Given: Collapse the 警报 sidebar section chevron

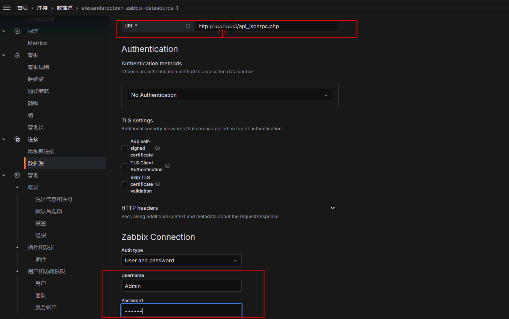Looking at the screenshot, I should tap(4, 55).
